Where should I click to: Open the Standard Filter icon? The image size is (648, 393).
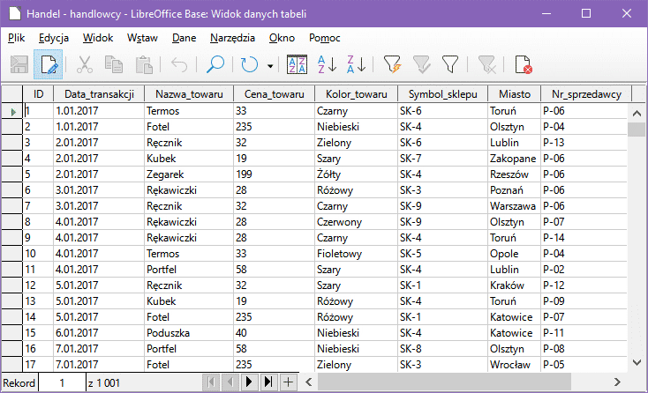[x=450, y=64]
